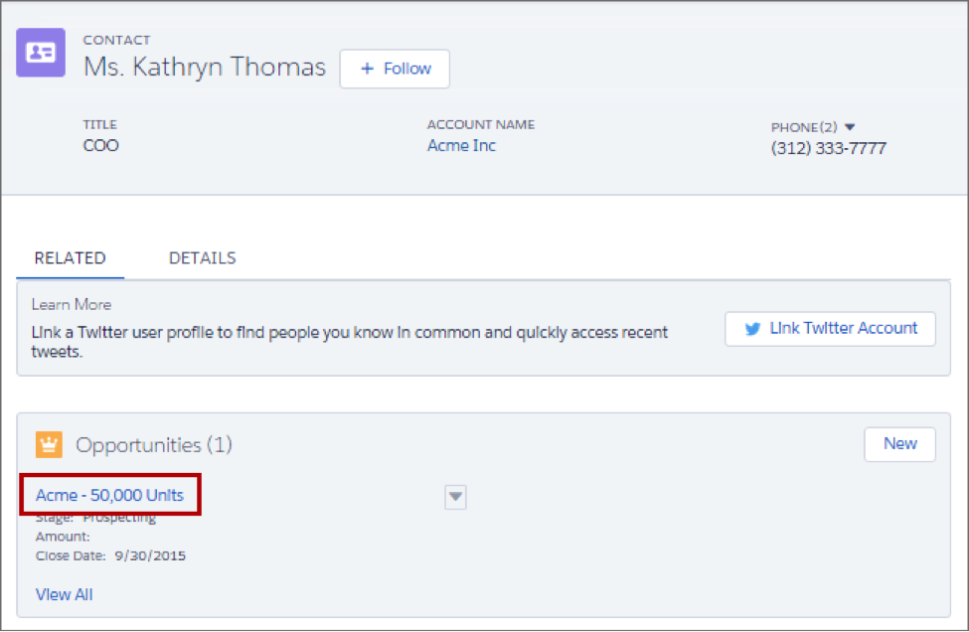
Task: Click the Opportunities (1) heading
Action: point(153,445)
